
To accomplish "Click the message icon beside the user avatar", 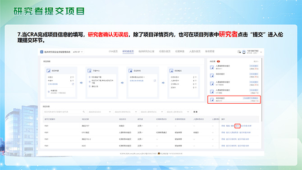I will 239,52.
